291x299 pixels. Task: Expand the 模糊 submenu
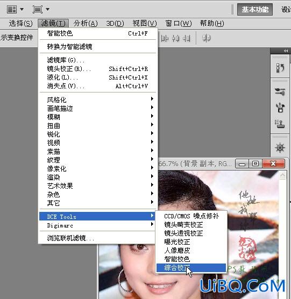coord(98,117)
